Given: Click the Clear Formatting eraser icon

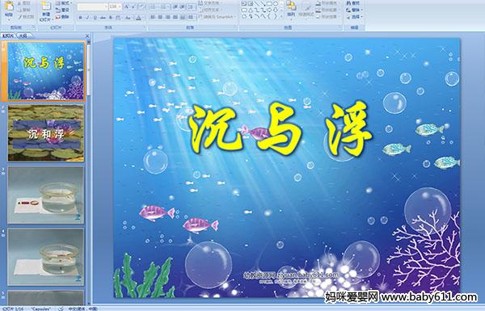Looking at the screenshot, I should 142,6.
